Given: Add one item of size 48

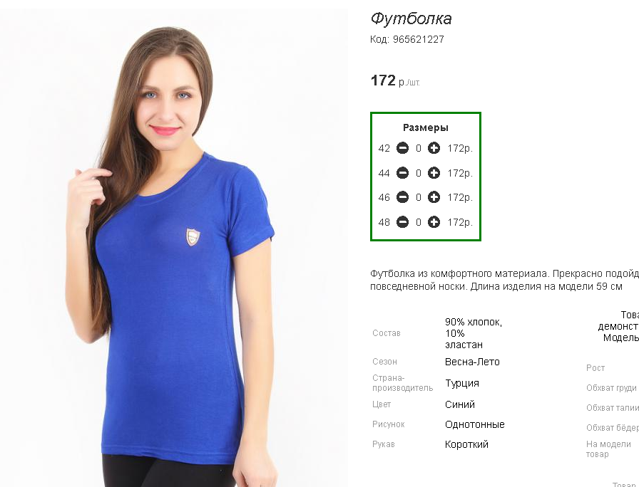Looking at the screenshot, I should tap(434, 222).
